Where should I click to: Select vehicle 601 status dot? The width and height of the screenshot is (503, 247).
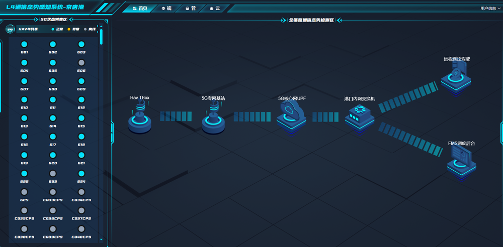[24, 44]
